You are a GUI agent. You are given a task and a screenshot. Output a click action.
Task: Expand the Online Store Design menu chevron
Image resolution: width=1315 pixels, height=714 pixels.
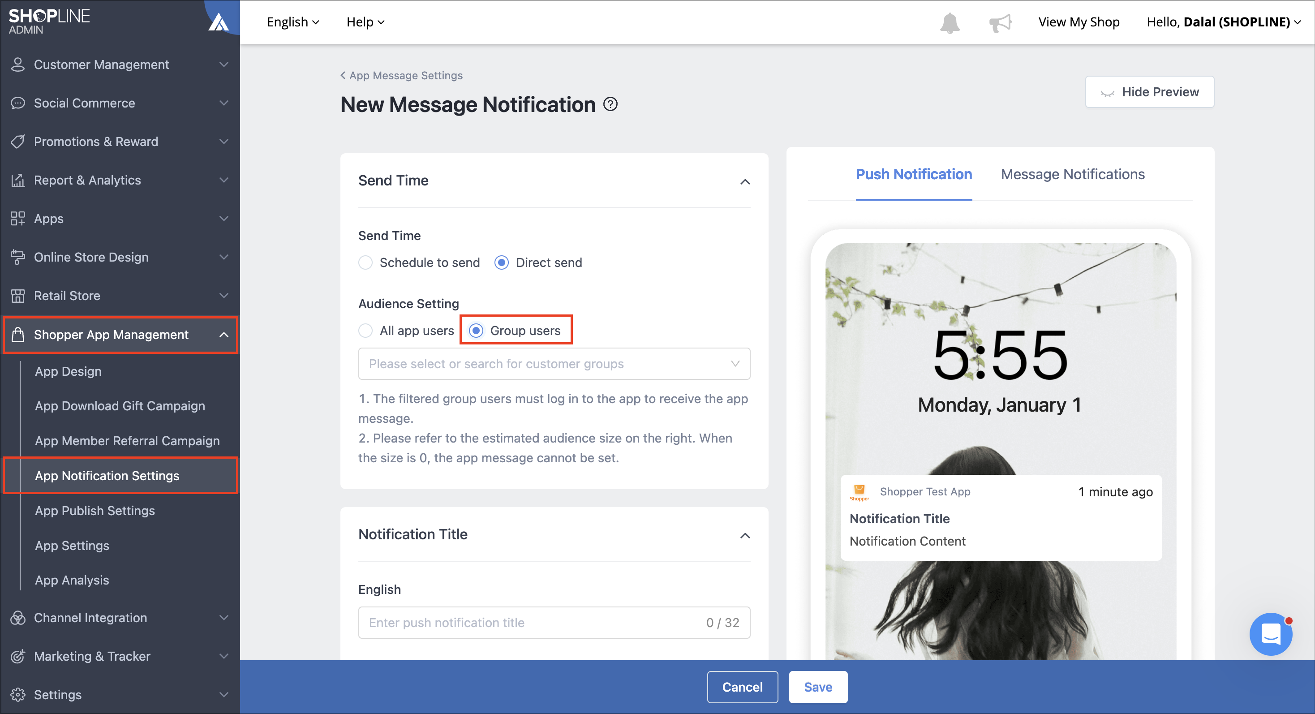pos(223,257)
